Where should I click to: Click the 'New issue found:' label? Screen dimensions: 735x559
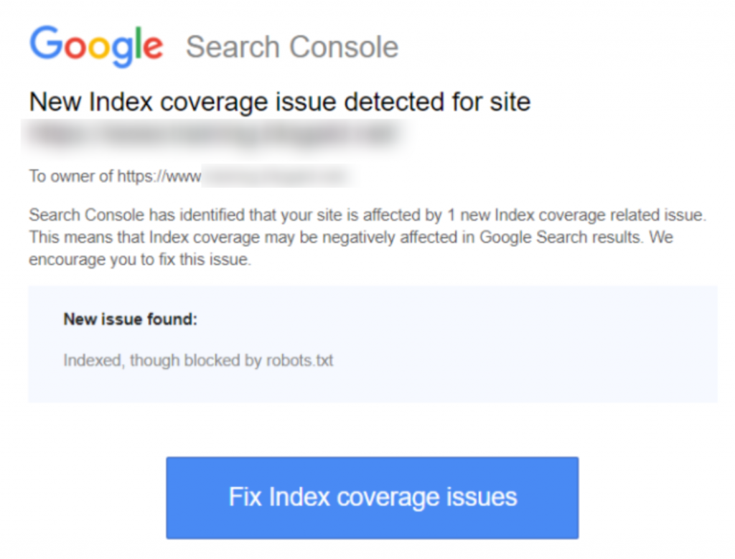pos(130,319)
